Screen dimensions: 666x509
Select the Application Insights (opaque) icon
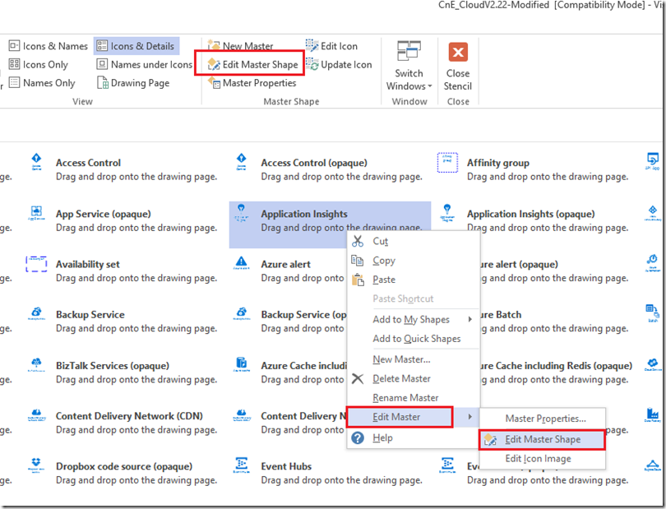click(446, 213)
